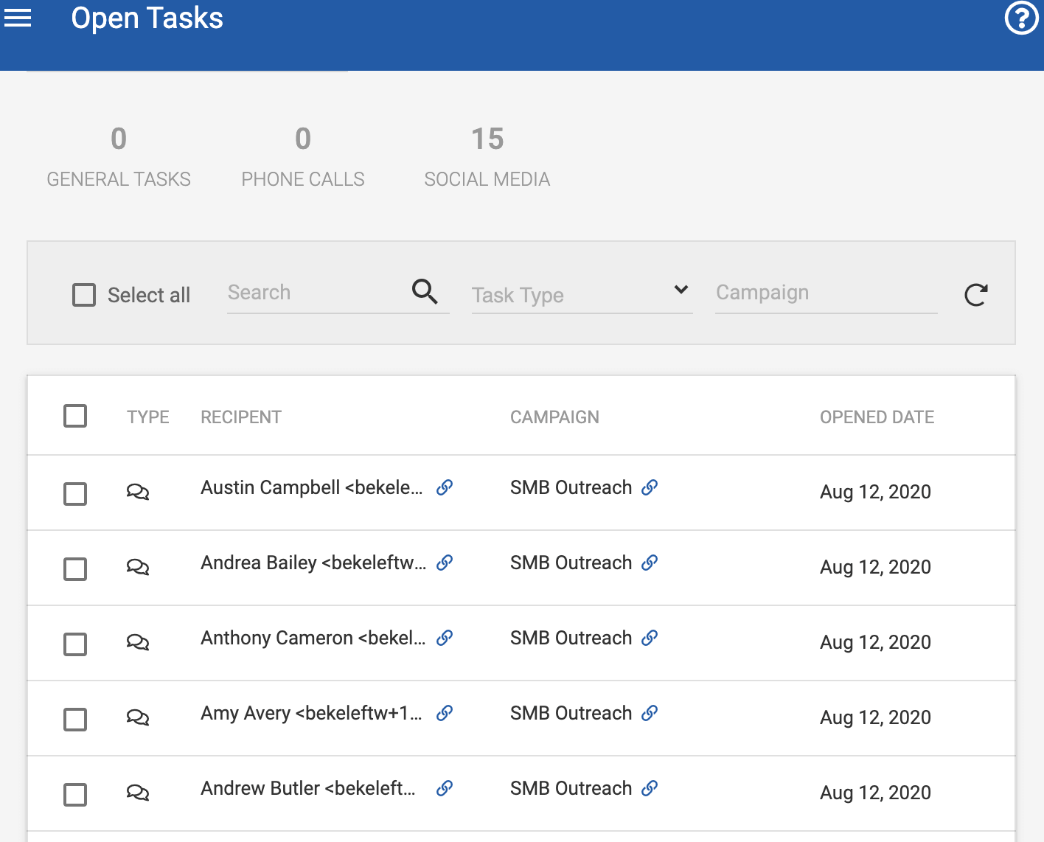Refresh the task list
This screenshot has height=842, width=1044.
(975, 295)
